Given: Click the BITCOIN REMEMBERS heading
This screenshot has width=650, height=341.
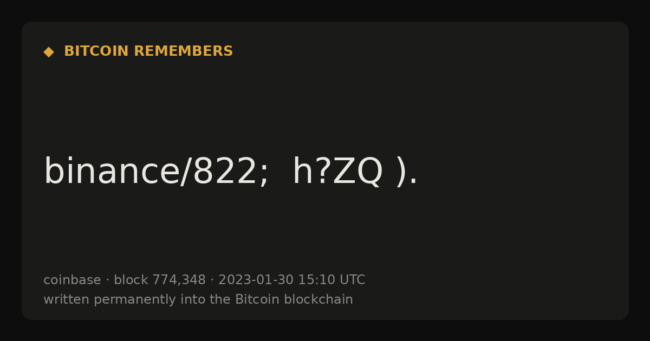Looking at the screenshot, I should pyautogui.click(x=148, y=51).
